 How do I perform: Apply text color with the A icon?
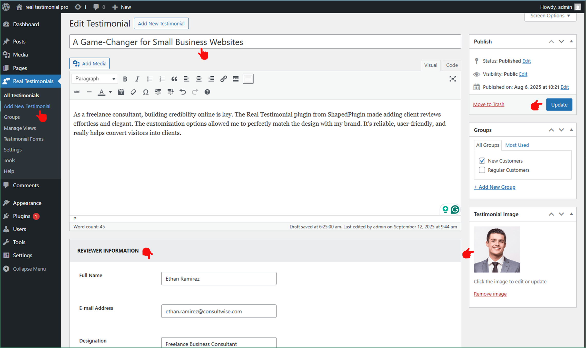pos(102,92)
